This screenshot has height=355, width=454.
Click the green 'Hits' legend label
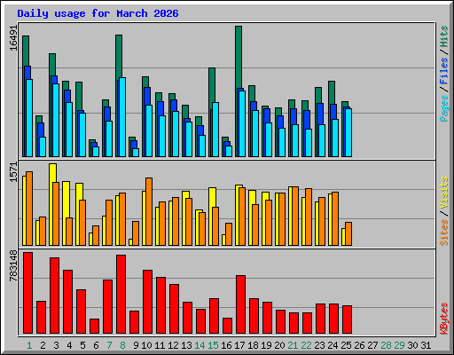tap(444, 36)
